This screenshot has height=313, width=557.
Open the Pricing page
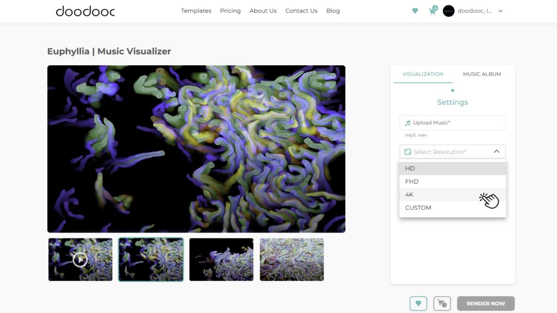[x=230, y=11]
